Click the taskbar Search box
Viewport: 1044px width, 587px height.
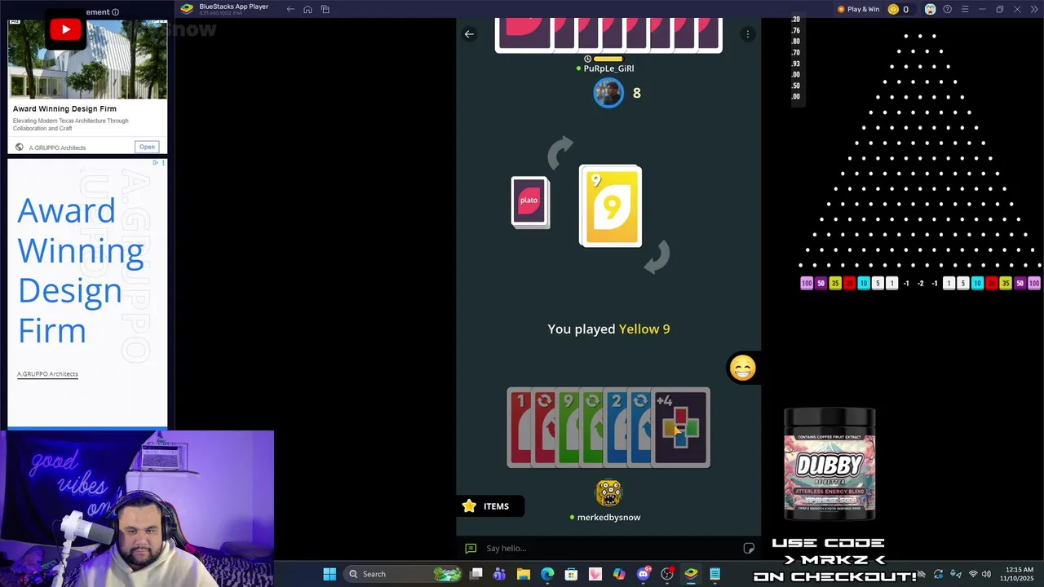[x=405, y=574]
